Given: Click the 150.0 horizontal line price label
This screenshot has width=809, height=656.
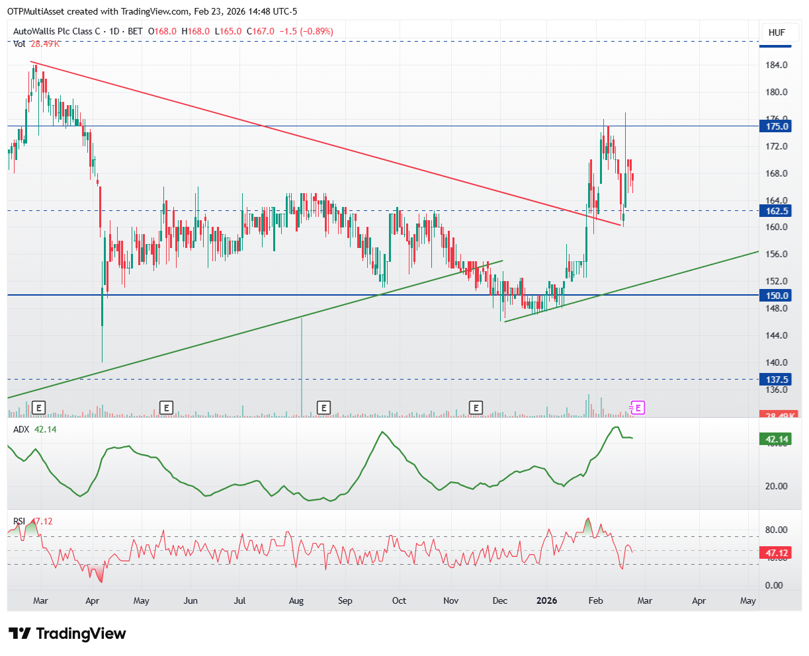Looking at the screenshot, I should coord(775,296).
